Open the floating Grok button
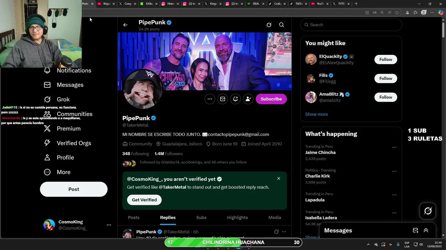The width and height of the screenshot is (446, 250). pos(428,211)
